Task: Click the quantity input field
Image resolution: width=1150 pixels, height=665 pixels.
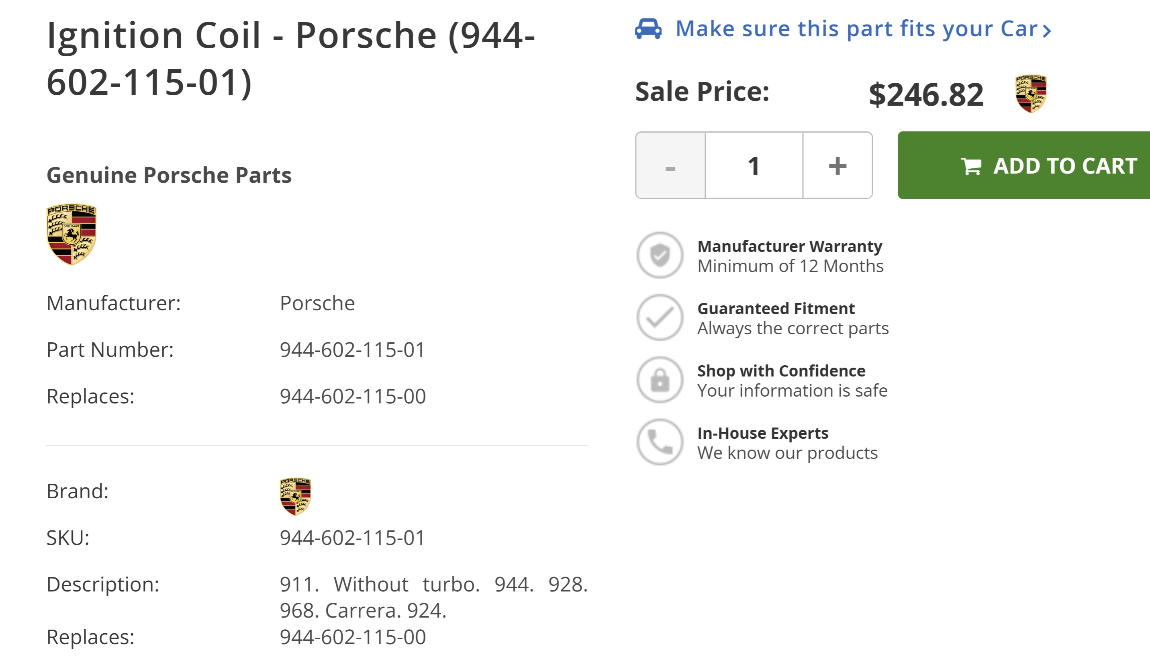Action: coord(754,166)
